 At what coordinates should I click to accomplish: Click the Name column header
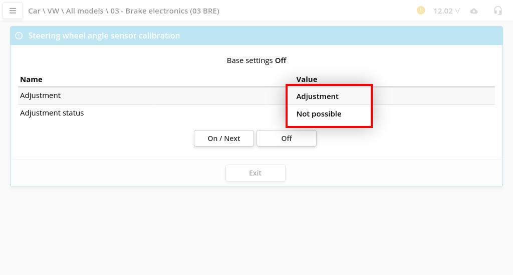31,79
